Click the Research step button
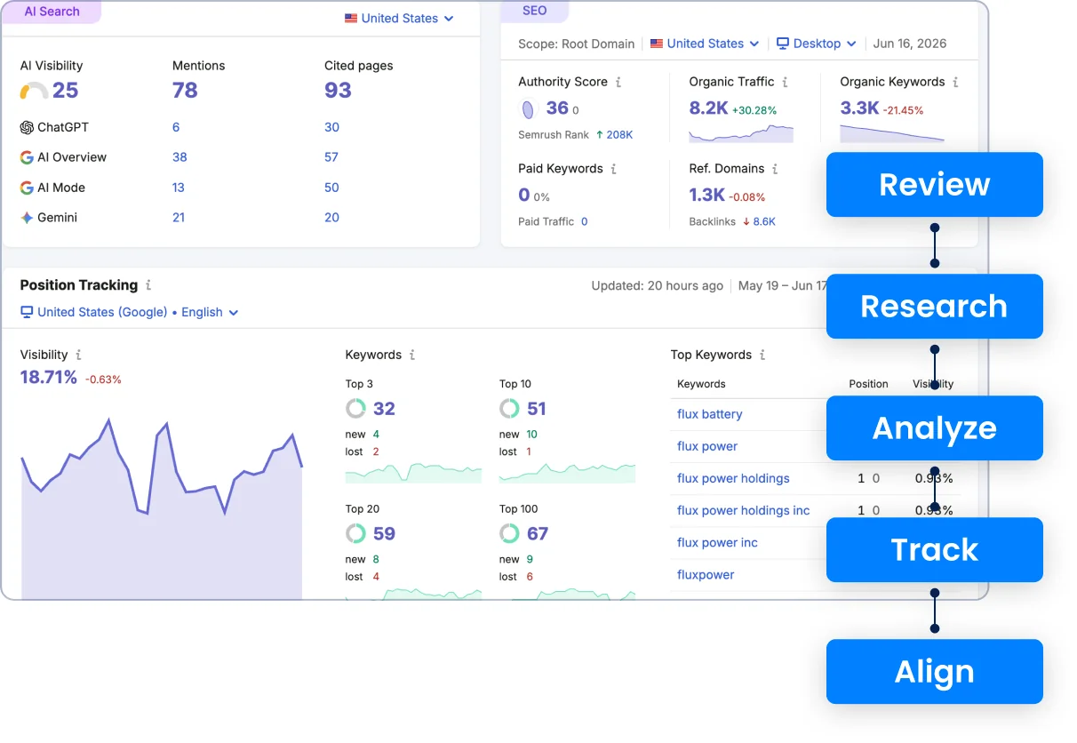This screenshot has height=743, width=1077. tap(935, 307)
